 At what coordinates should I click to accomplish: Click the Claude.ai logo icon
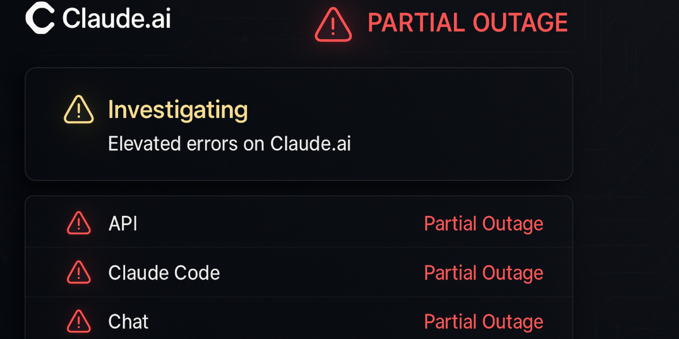click(40, 18)
